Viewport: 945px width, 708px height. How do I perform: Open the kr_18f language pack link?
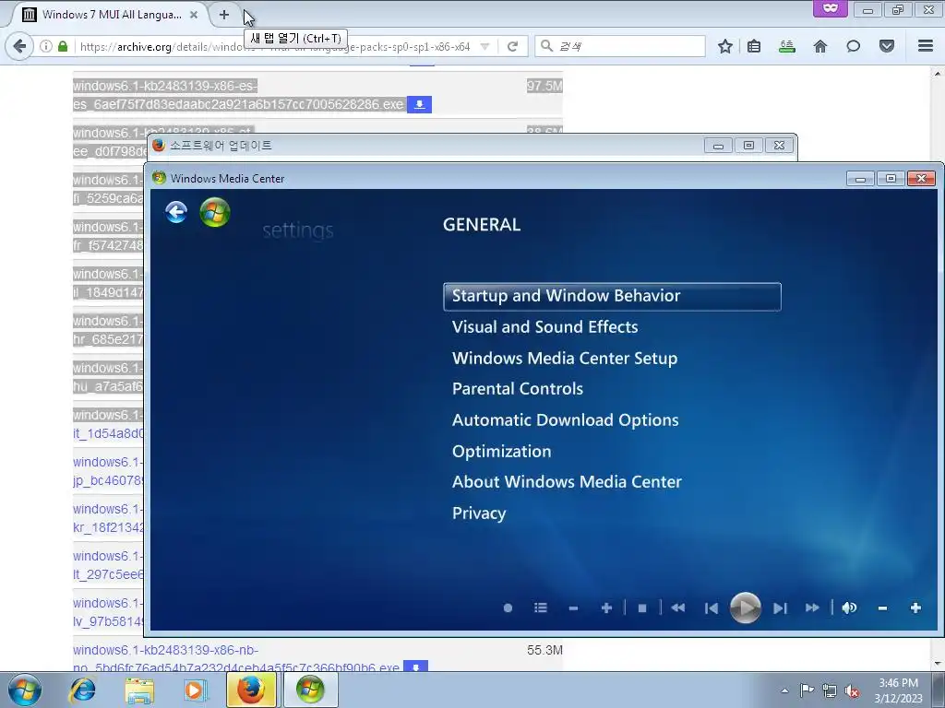pyautogui.click(x=109, y=518)
